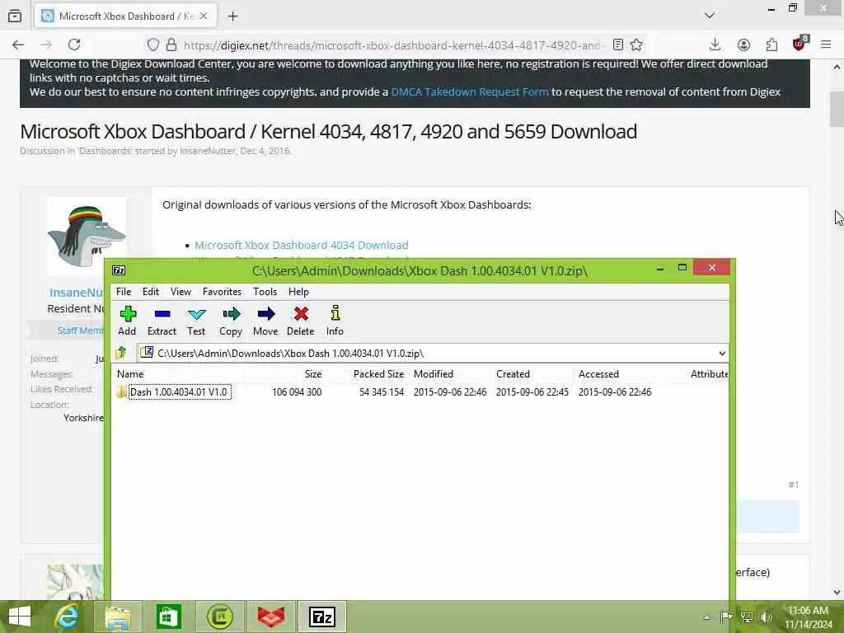Open the Tools menu in 7-Zip
Screen dimensions: 844x633
pos(265,291)
